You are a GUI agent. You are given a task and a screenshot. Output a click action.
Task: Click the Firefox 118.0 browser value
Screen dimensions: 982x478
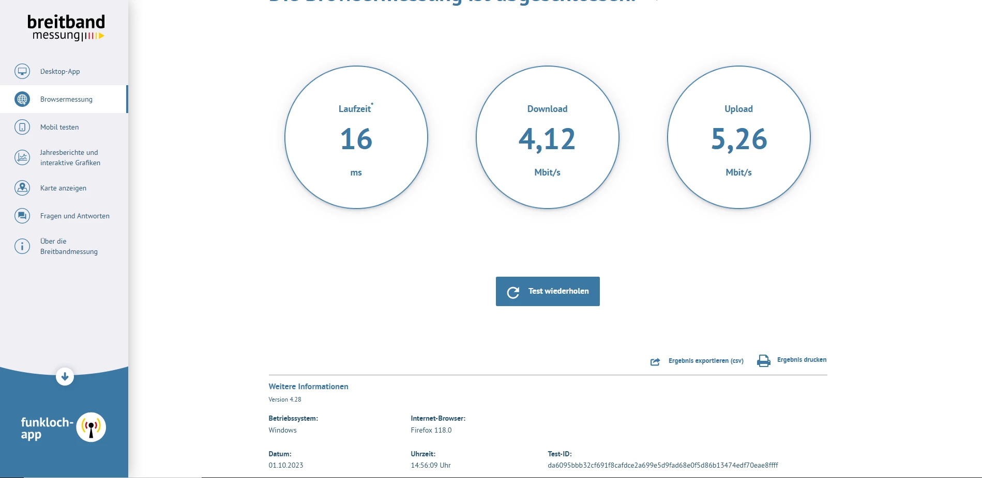[x=431, y=430]
